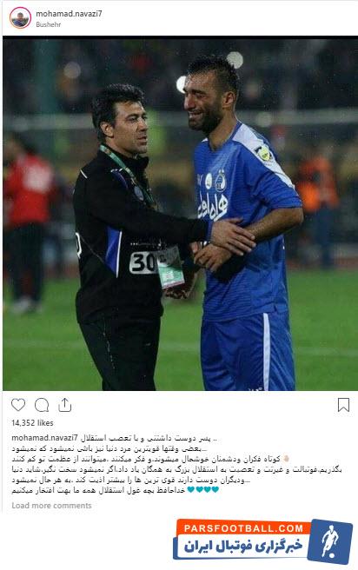Click the player in the blue Esteghlal jersey

point(243,225)
